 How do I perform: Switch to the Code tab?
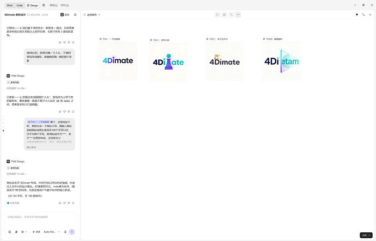click(20, 5)
